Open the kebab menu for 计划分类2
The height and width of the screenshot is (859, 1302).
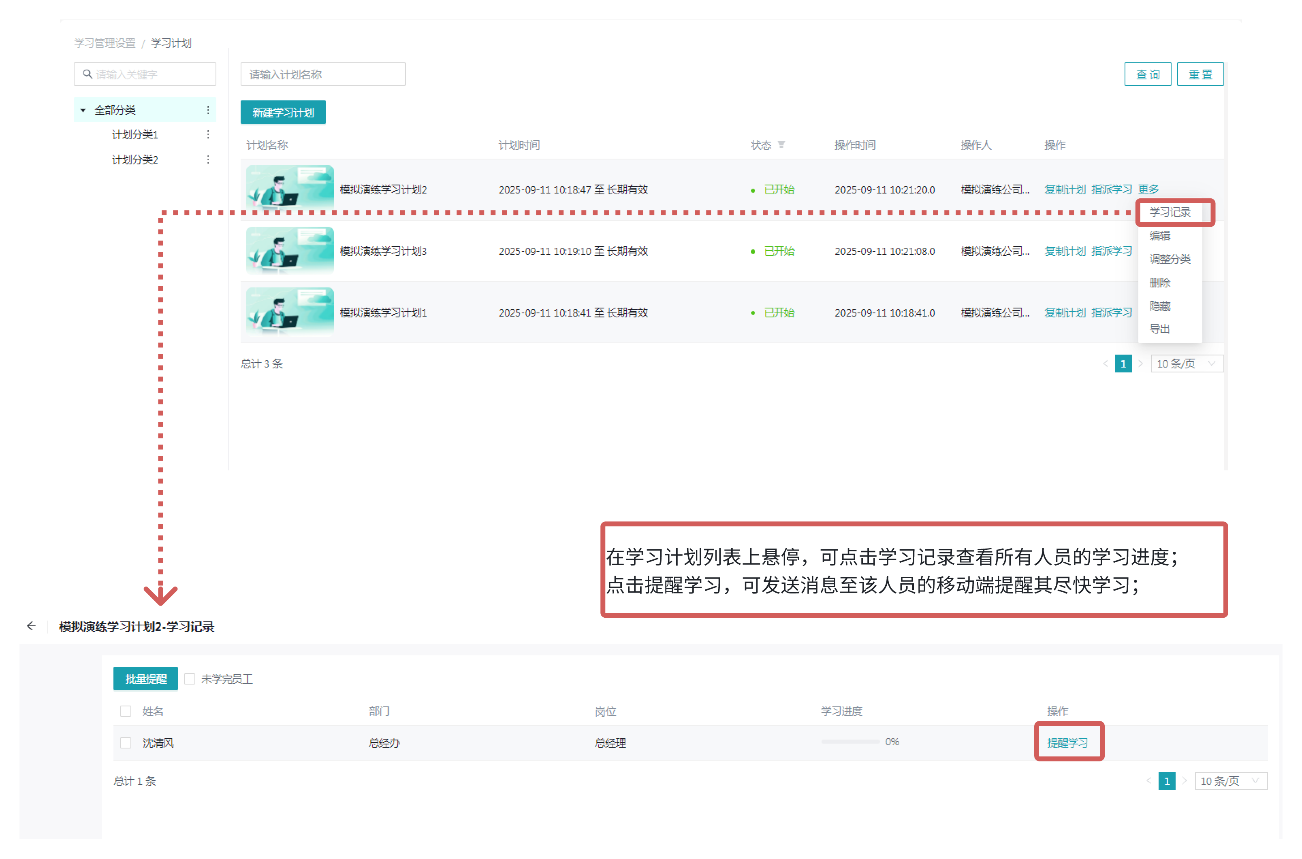coord(208,159)
